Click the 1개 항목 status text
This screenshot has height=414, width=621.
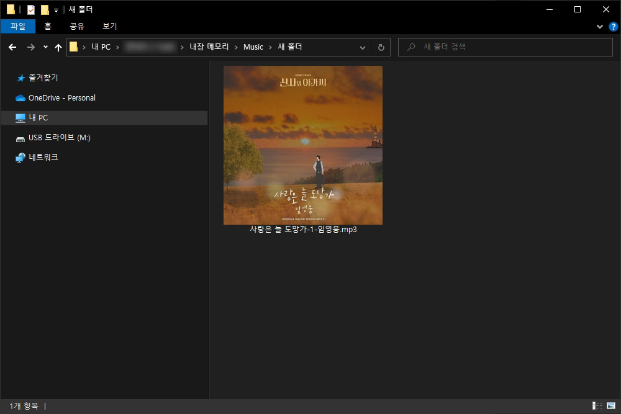[24, 406]
